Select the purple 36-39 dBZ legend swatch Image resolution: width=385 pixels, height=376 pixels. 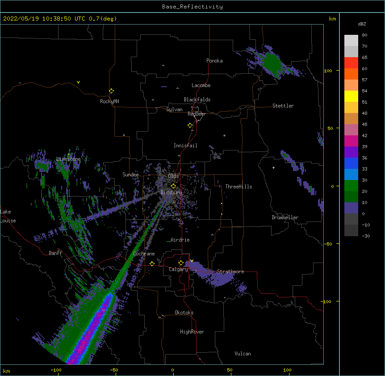[x=351, y=152]
